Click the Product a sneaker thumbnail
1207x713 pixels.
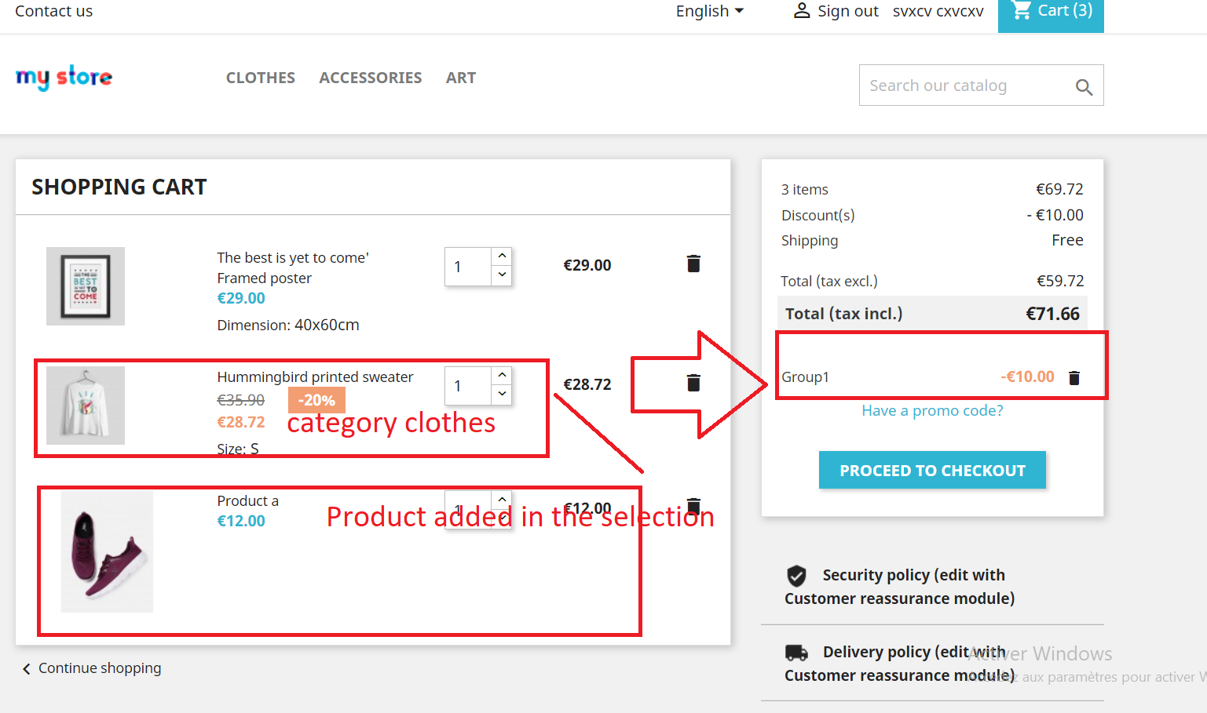107,551
